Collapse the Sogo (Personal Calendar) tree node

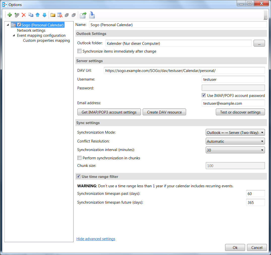tap(8, 25)
